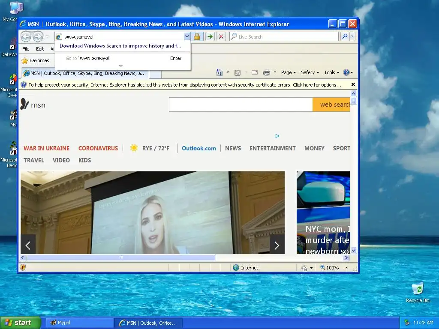This screenshot has height=329, width=439.
Task: Click the red Stop loading button
Action: pyautogui.click(x=221, y=37)
